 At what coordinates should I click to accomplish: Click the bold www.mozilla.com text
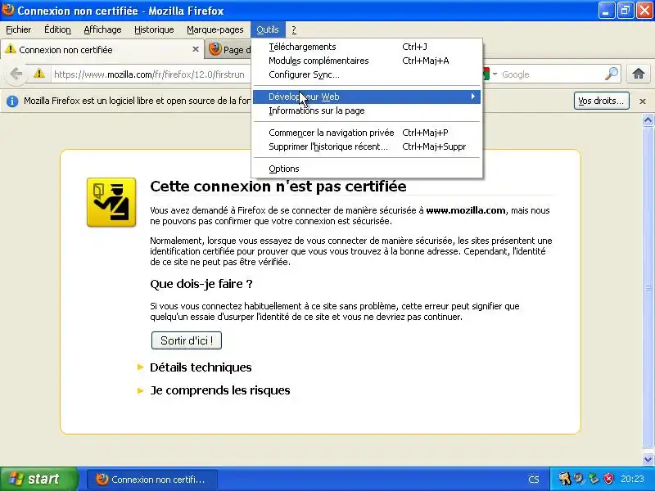[x=466, y=210]
